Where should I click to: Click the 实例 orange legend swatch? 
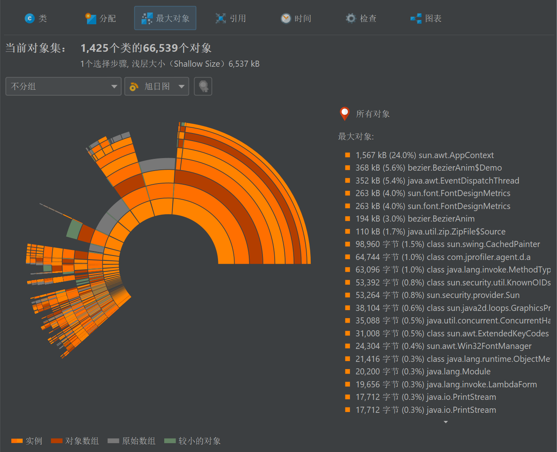click(17, 441)
